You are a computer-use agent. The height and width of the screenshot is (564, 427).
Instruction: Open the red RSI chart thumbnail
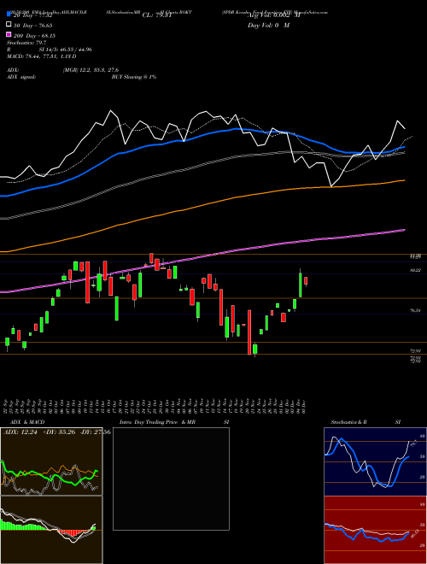point(375,530)
